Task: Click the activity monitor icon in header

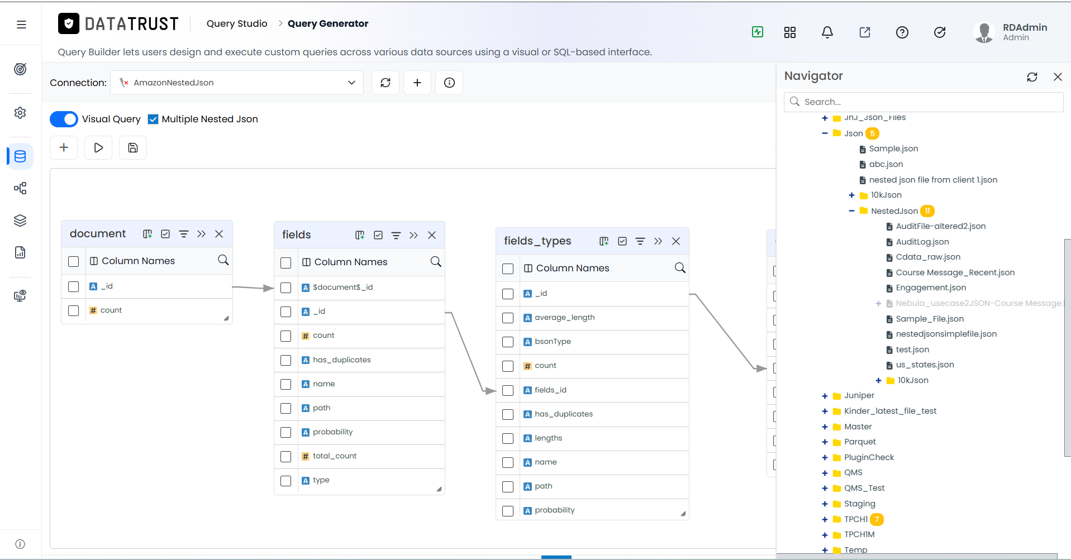Action: pos(758,32)
